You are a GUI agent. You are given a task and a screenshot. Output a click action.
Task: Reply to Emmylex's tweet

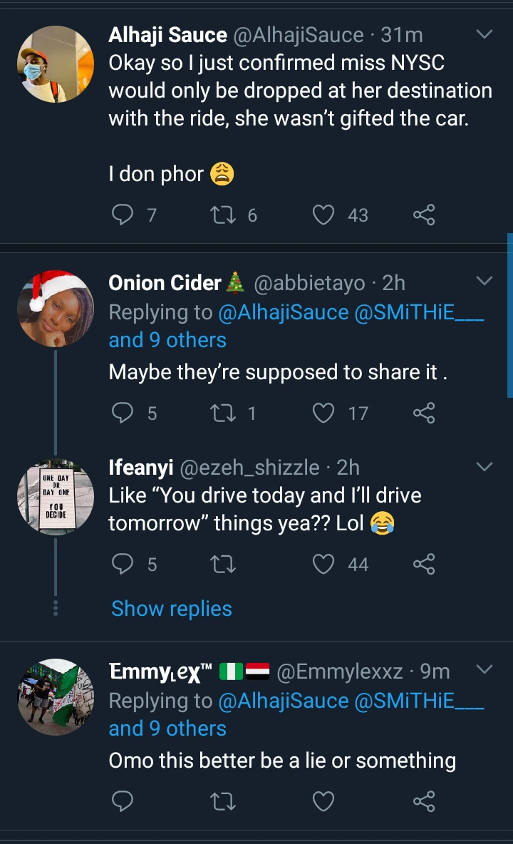pos(123,802)
